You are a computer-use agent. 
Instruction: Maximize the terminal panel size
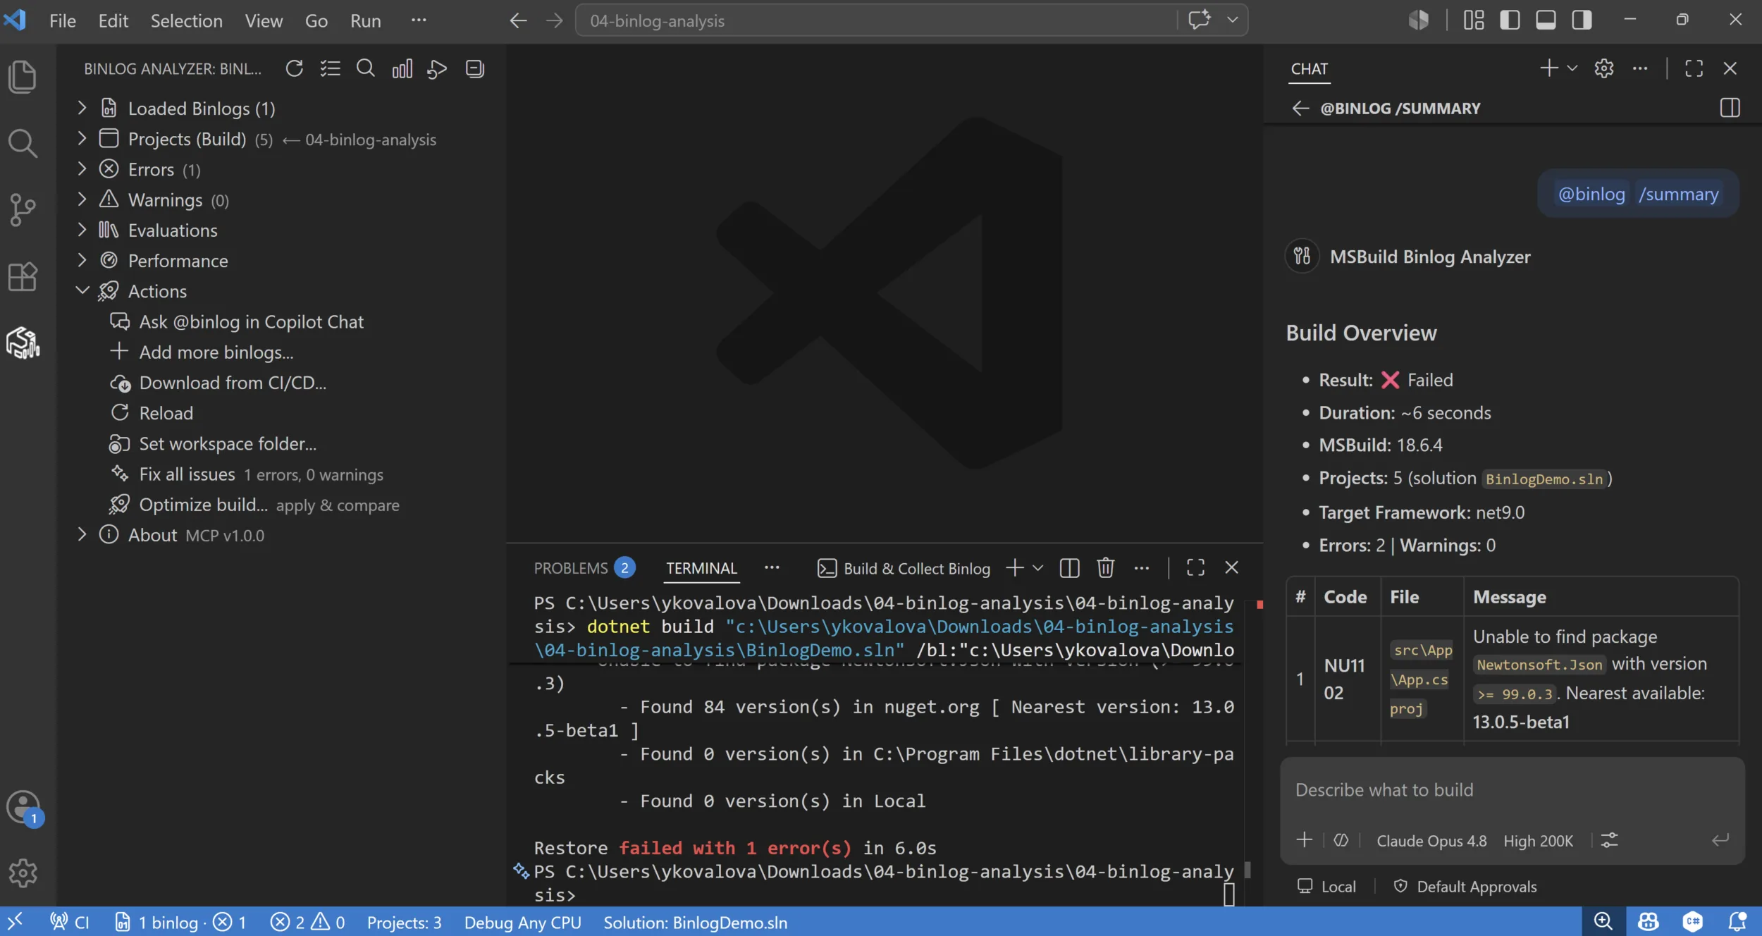tap(1195, 568)
